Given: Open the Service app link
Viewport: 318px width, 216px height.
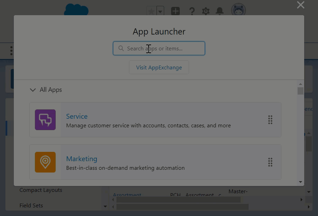Looking at the screenshot, I should coord(77,116).
